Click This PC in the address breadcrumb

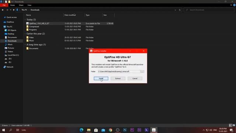(x=24, y=10)
